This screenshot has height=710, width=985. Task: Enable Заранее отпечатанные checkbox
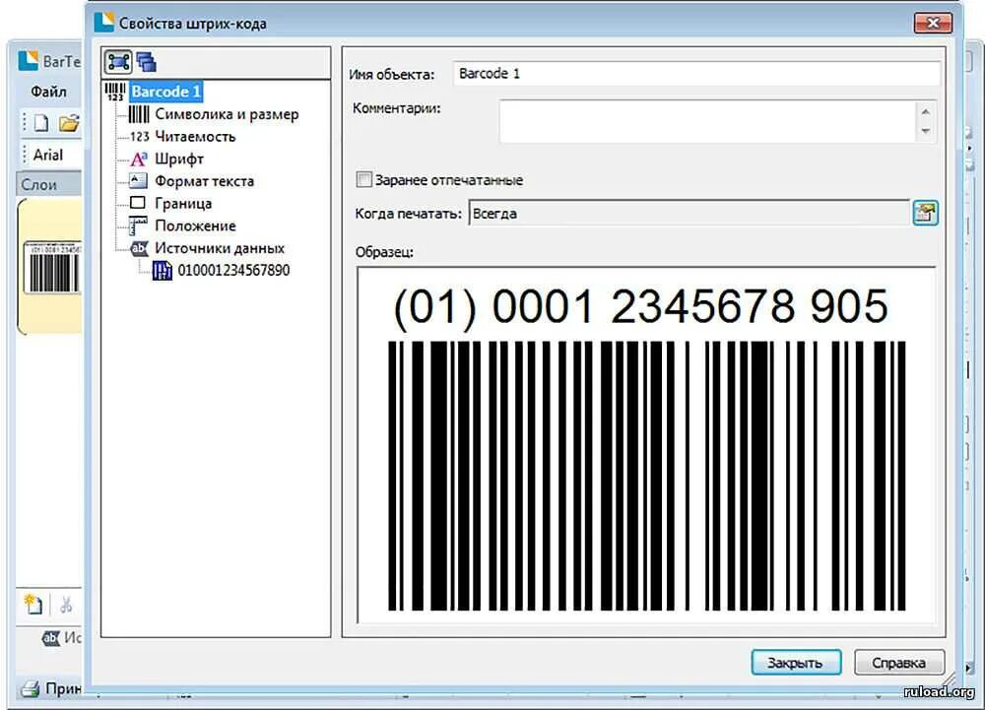tap(363, 179)
